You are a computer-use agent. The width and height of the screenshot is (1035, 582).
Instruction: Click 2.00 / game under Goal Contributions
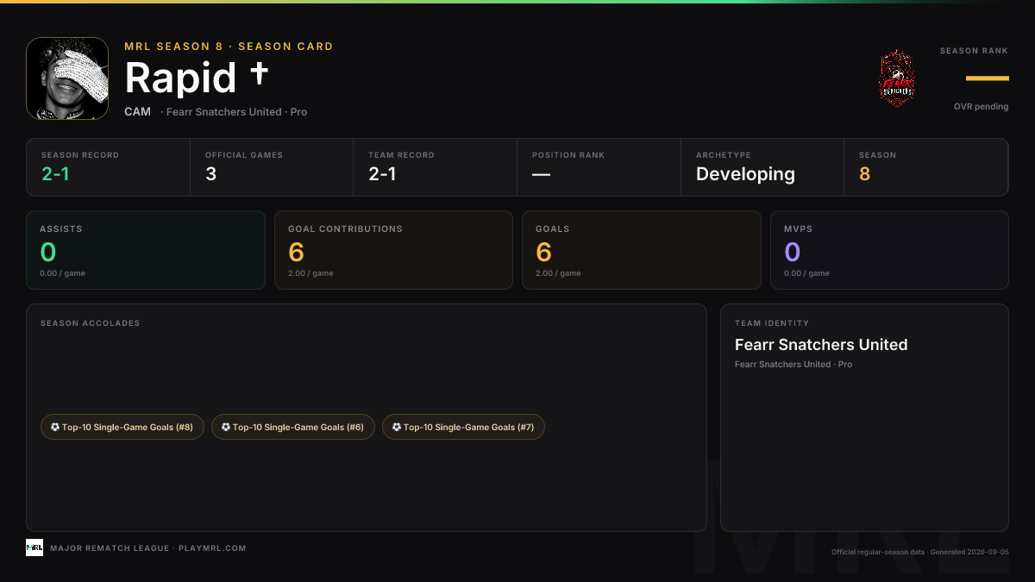point(310,273)
